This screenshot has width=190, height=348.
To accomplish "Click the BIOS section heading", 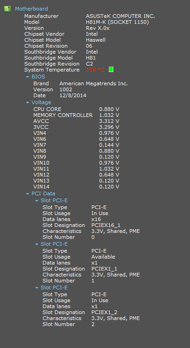I will [38, 76].
